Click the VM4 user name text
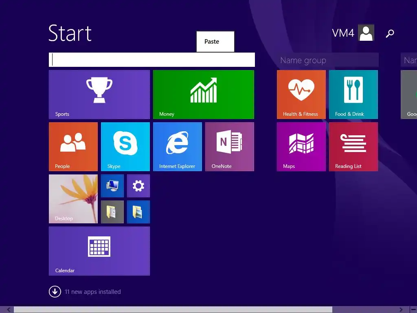 tap(343, 33)
